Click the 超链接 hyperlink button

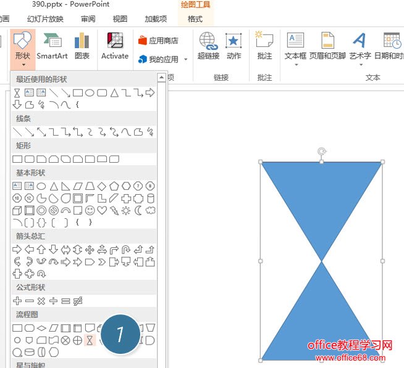point(208,46)
